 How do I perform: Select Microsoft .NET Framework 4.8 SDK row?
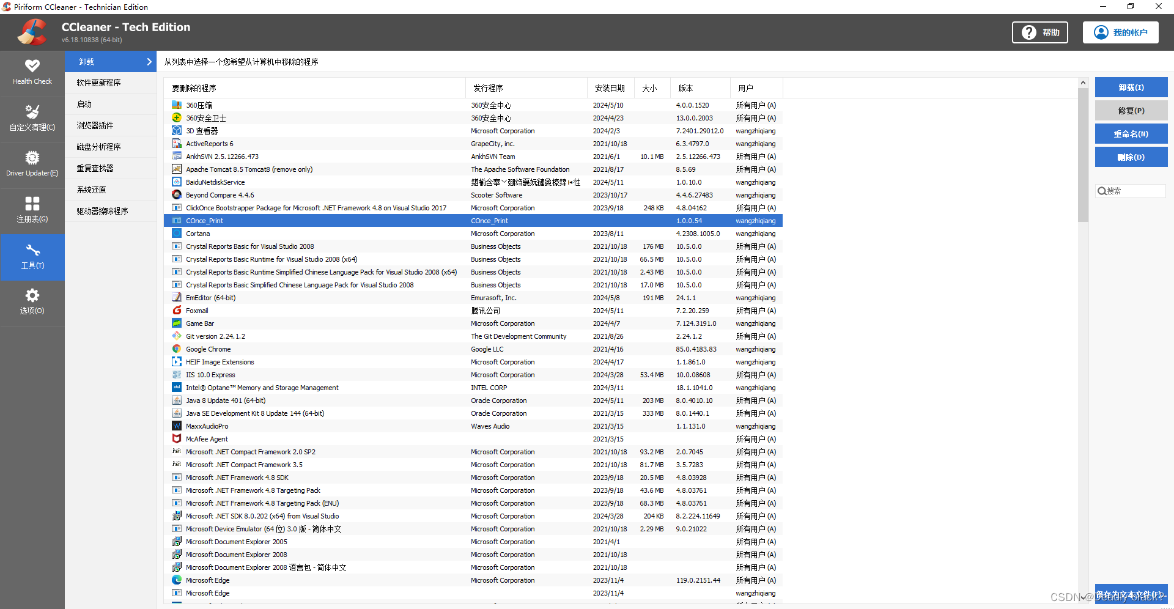tap(473, 478)
